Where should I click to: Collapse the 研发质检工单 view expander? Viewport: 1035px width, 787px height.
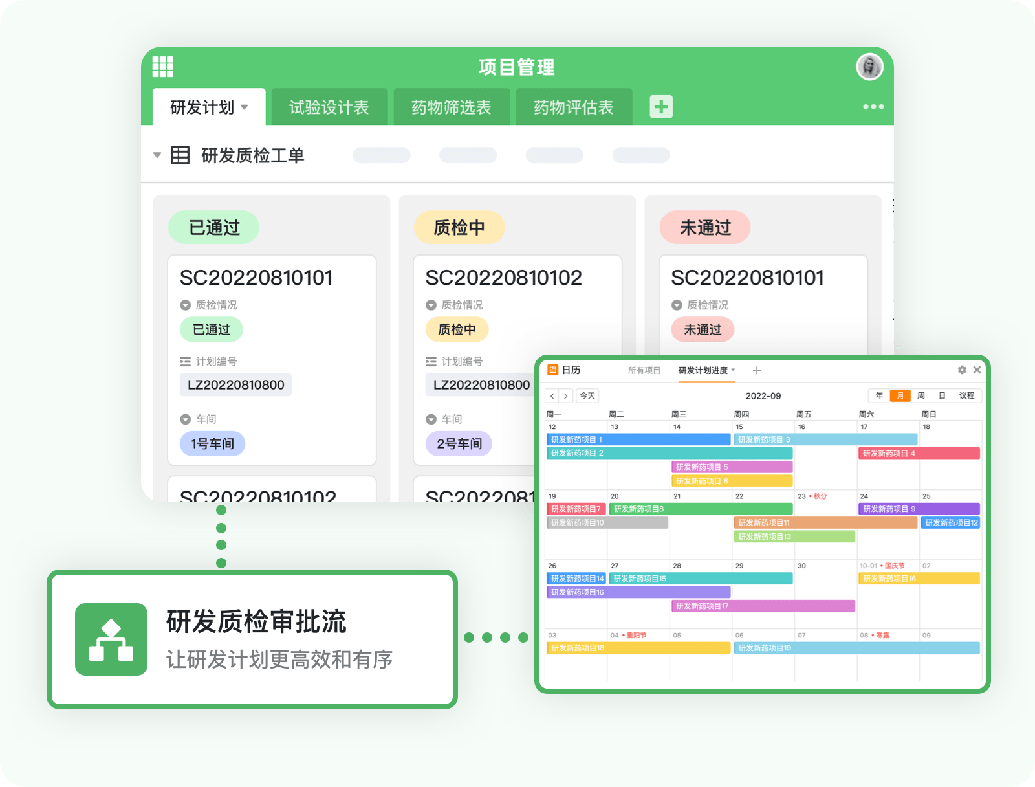(x=157, y=155)
